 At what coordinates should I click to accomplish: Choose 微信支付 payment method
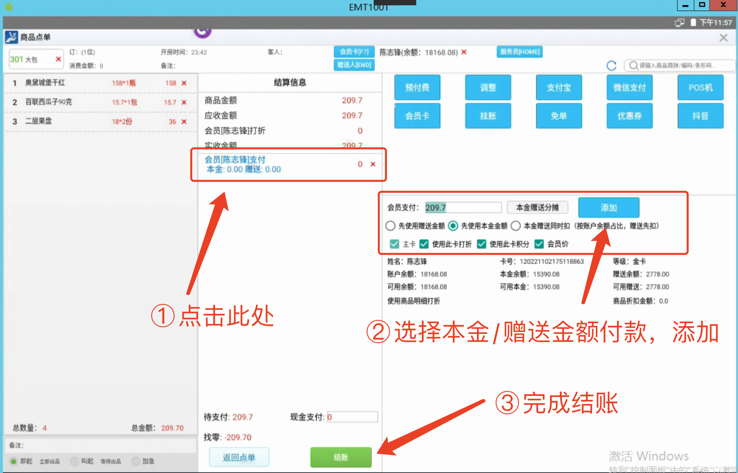630,87
